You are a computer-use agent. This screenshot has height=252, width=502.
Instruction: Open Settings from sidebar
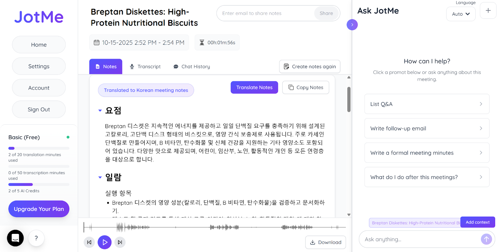[39, 66]
